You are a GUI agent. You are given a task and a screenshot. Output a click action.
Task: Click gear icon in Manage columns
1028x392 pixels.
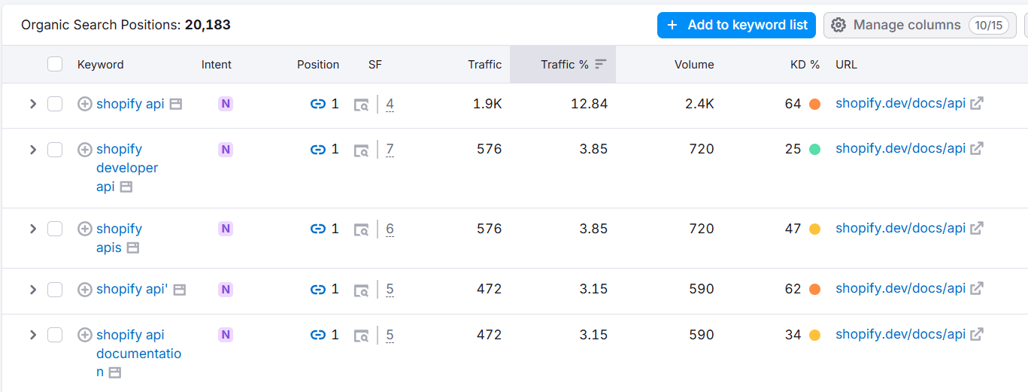pos(838,26)
